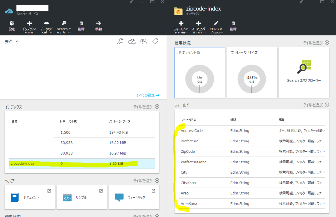Click スコアリングプロファイル plus icon
336x217 pixels.
pos(199,23)
